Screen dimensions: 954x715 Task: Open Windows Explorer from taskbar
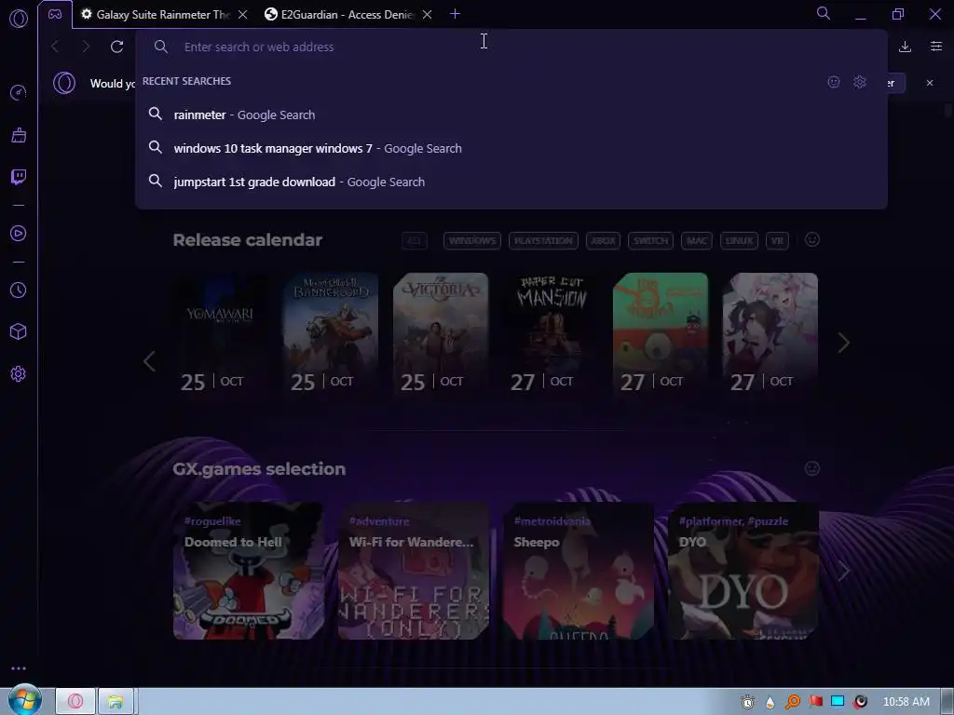[x=116, y=702]
